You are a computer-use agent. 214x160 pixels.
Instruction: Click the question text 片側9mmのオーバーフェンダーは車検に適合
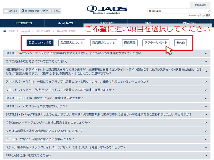point(48,123)
